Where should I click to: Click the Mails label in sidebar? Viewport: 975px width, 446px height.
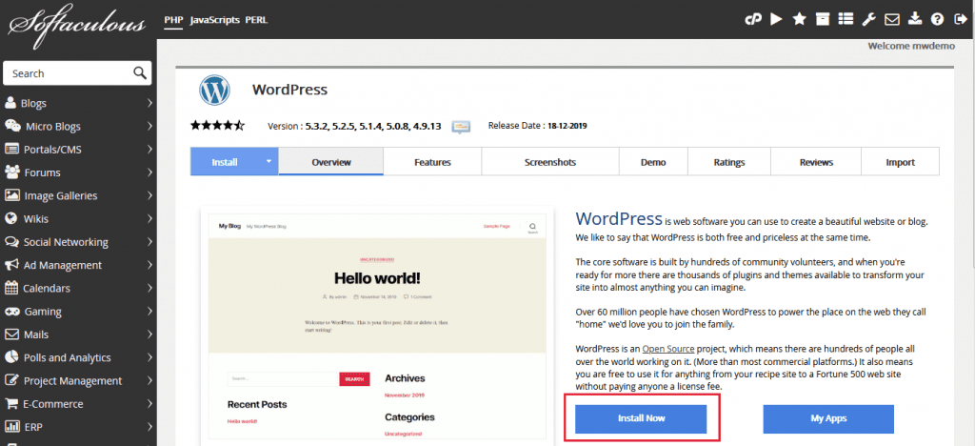36,334
